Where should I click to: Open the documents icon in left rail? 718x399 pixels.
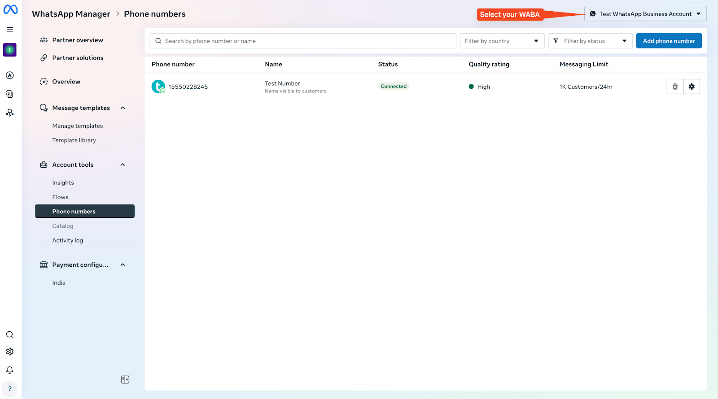[x=10, y=94]
